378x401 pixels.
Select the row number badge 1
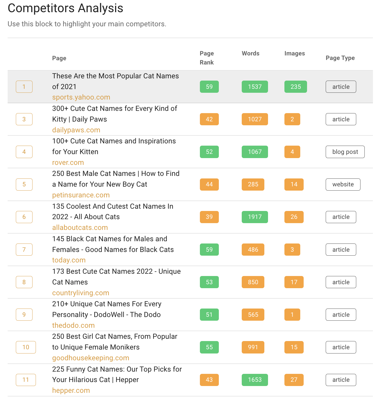[x=24, y=87]
